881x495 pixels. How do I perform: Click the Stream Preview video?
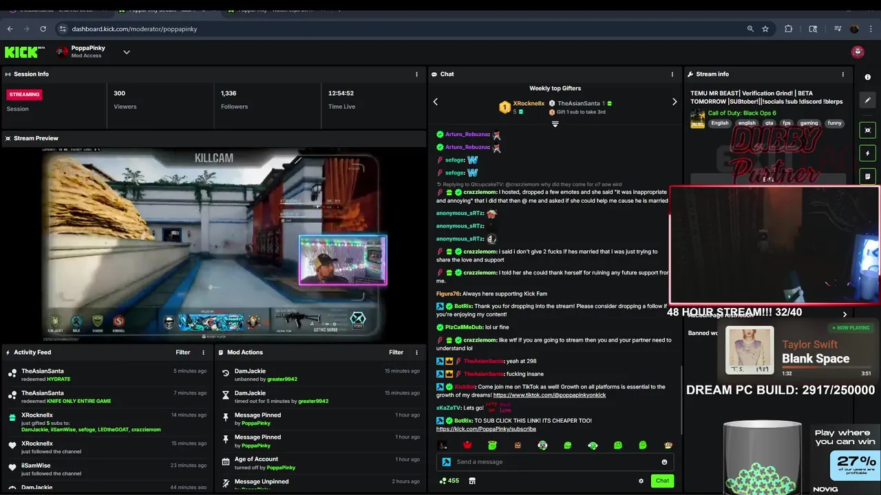(213, 244)
